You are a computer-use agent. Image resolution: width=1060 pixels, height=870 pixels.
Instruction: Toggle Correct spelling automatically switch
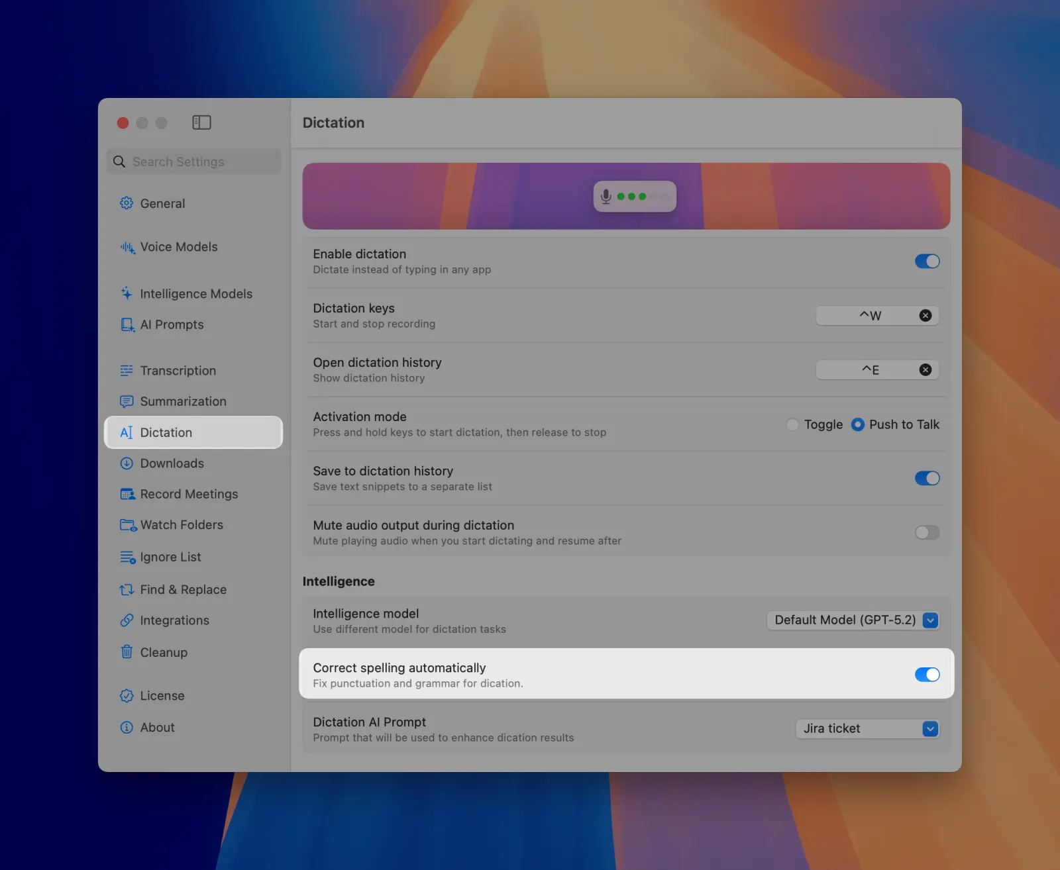point(927,675)
